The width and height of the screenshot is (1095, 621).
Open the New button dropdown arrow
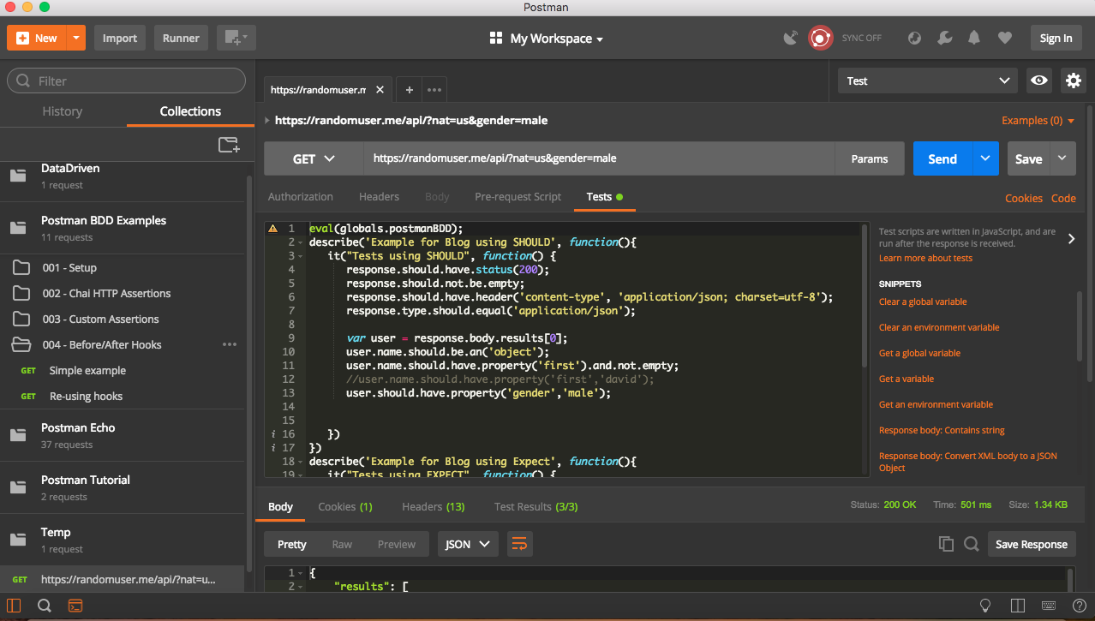pos(76,38)
